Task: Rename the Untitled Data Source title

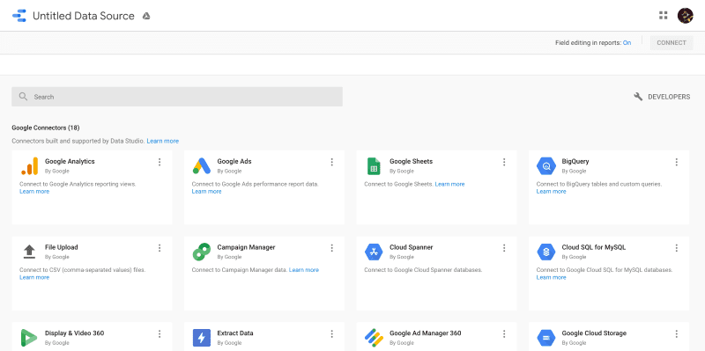Action: 84,16
